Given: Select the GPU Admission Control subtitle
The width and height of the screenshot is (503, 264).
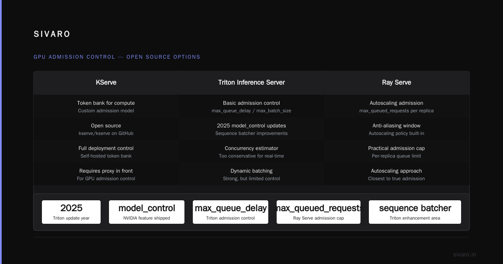Looking at the screenshot, I should pos(117,57).
